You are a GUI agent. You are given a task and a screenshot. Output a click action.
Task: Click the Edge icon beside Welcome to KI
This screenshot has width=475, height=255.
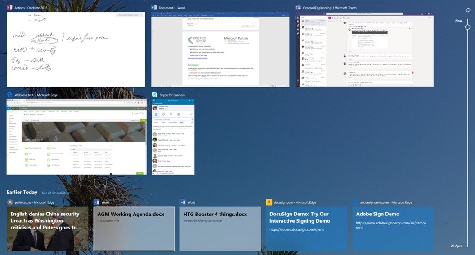tap(10, 95)
